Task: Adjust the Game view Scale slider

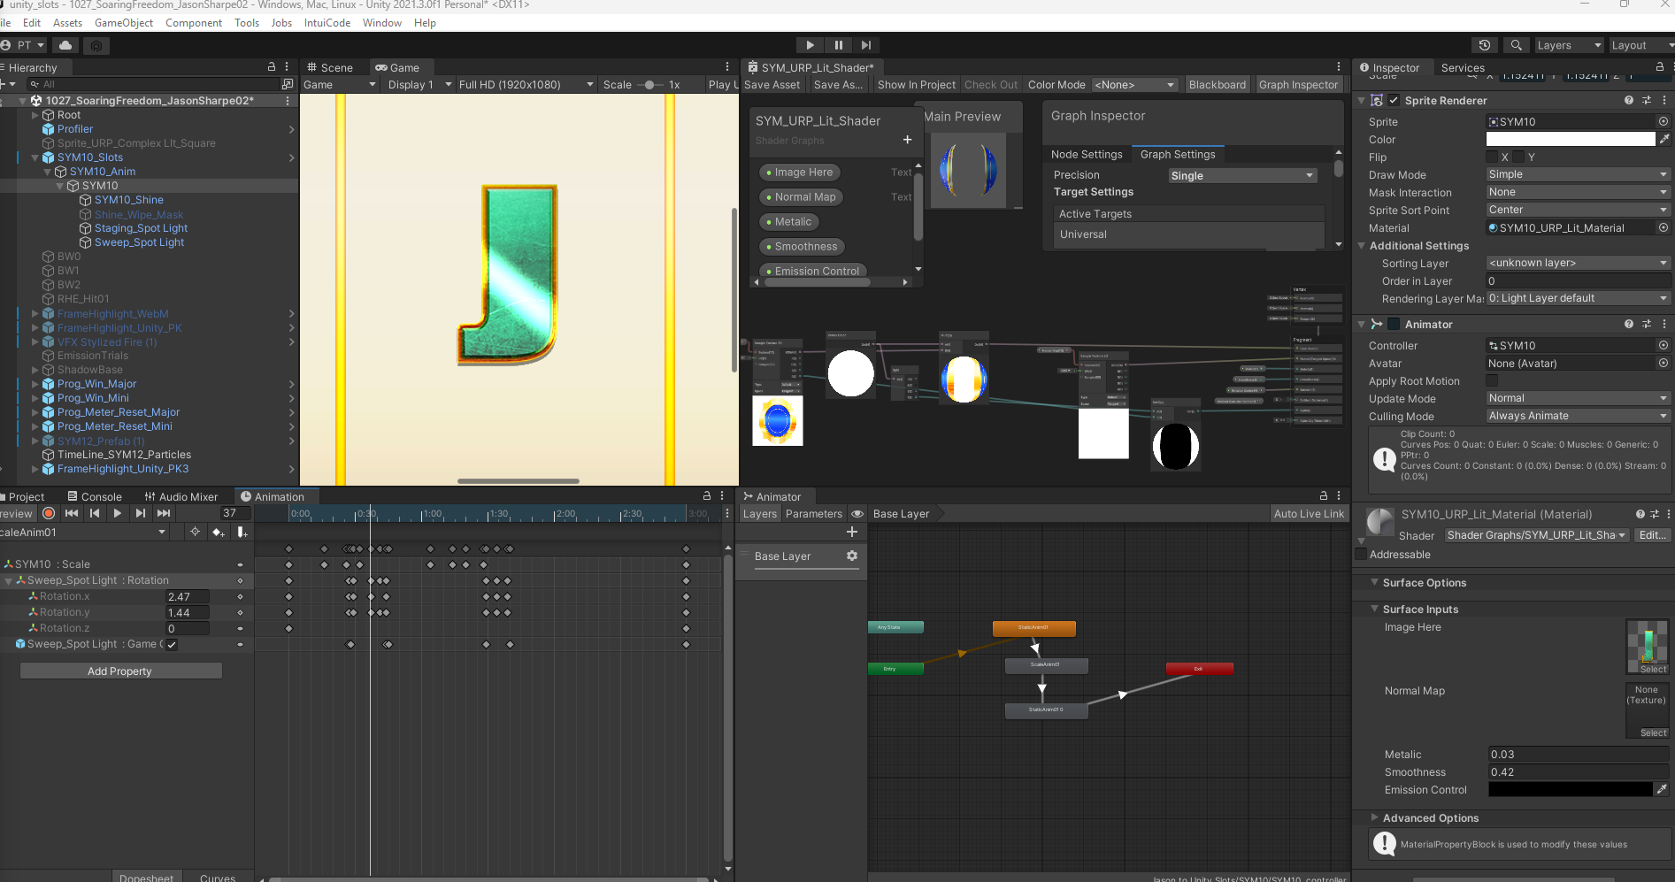Action: coord(649,85)
